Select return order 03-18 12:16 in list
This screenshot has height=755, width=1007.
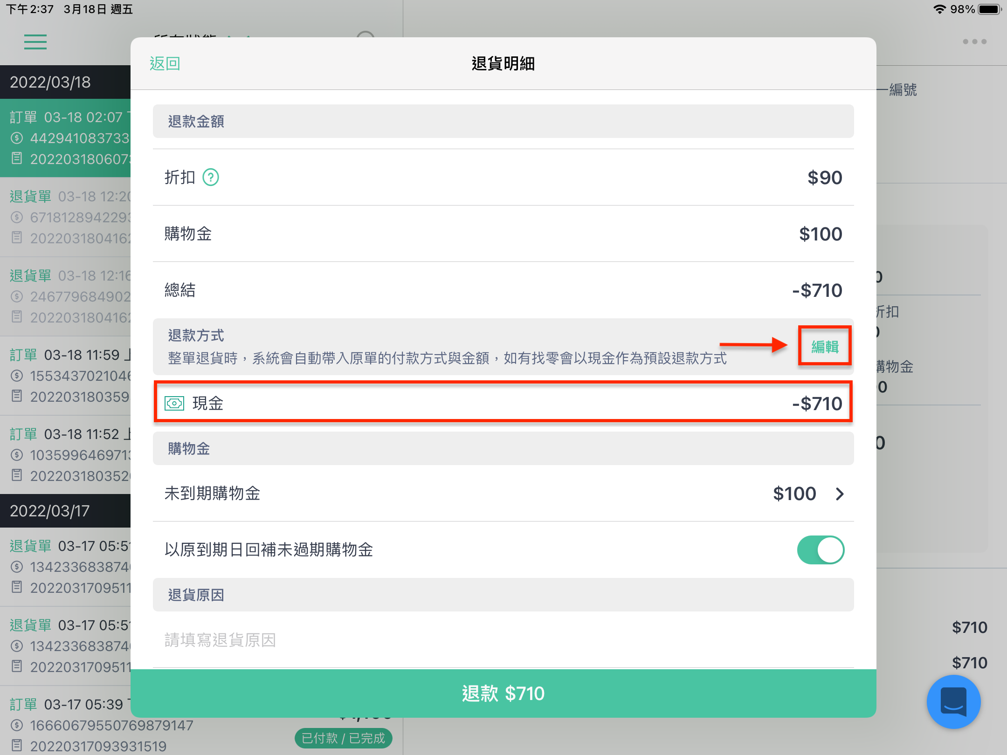[x=65, y=296]
